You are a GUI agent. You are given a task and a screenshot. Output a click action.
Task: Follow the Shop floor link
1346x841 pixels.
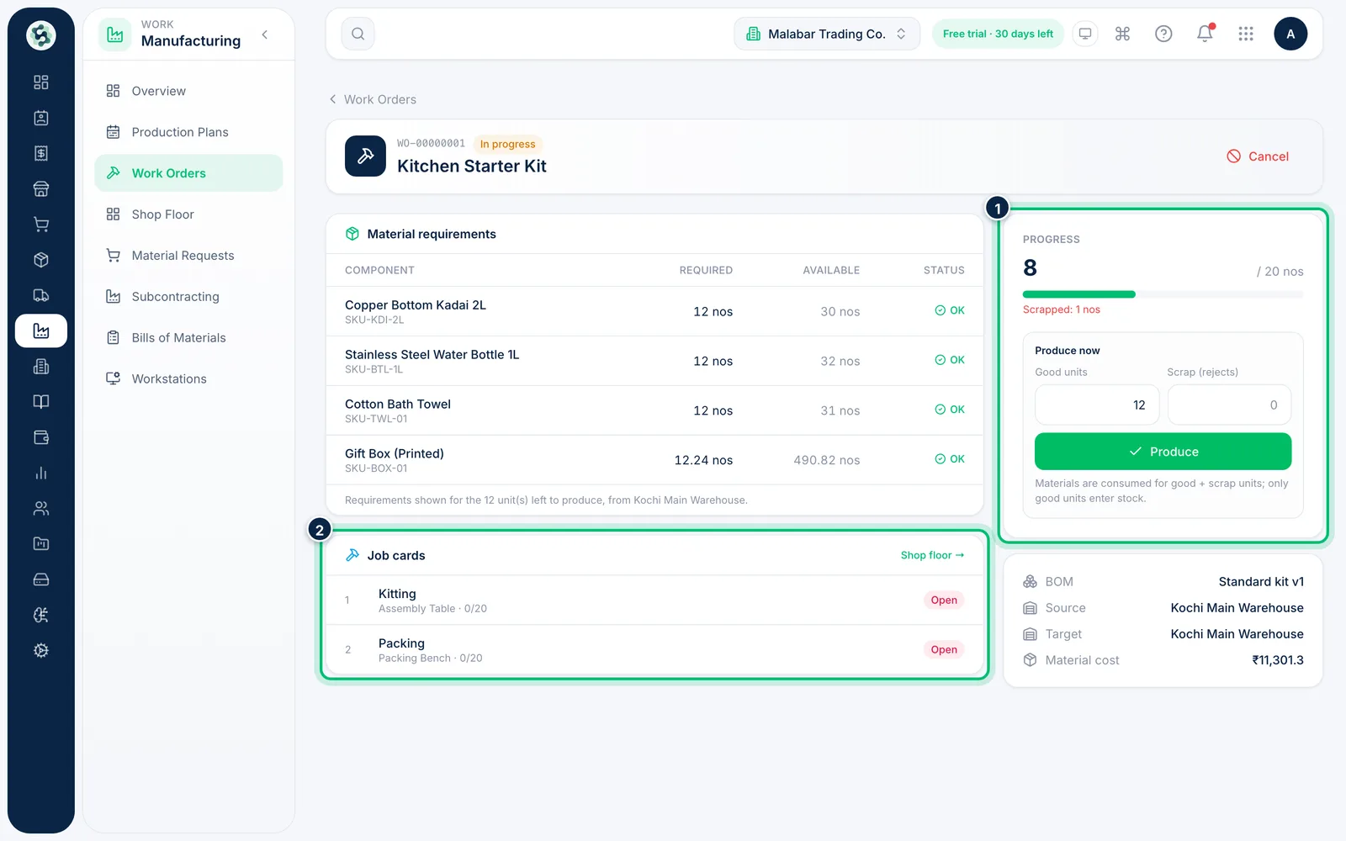[x=932, y=555]
